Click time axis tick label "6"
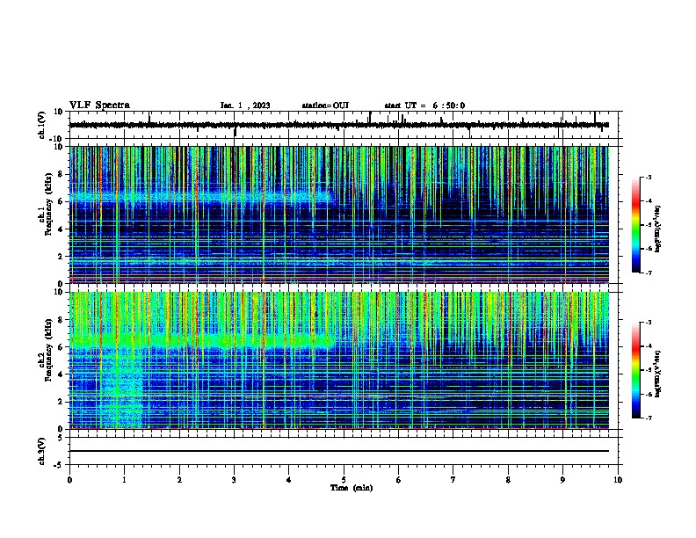This screenshot has width=696, height=538. coord(399,480)
